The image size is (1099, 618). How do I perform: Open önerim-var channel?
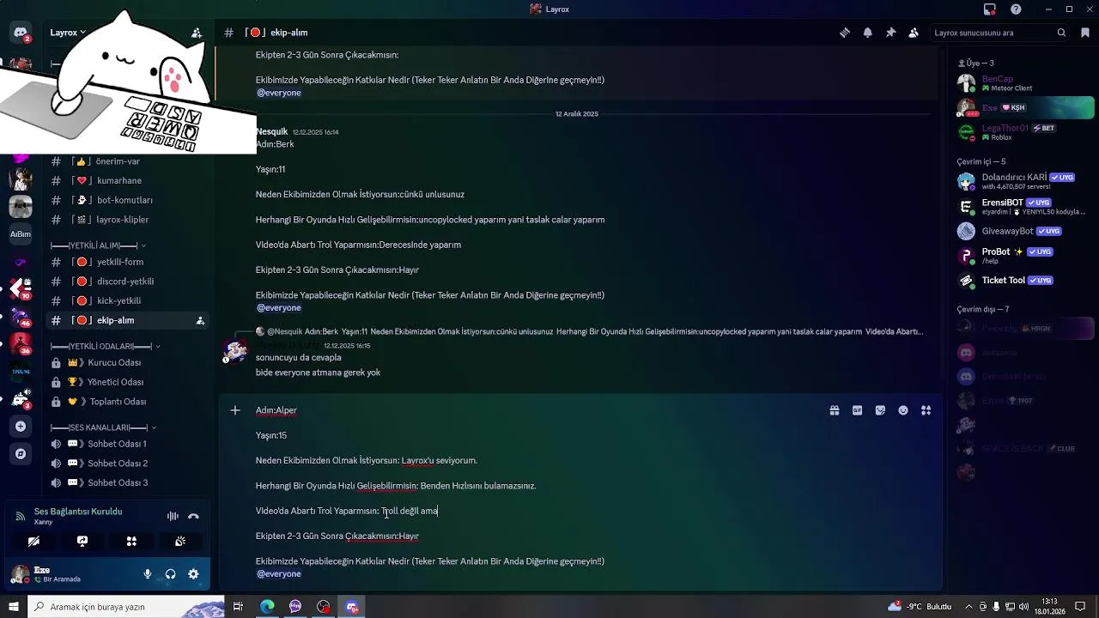pyautogui.click(x=128, y=161)
